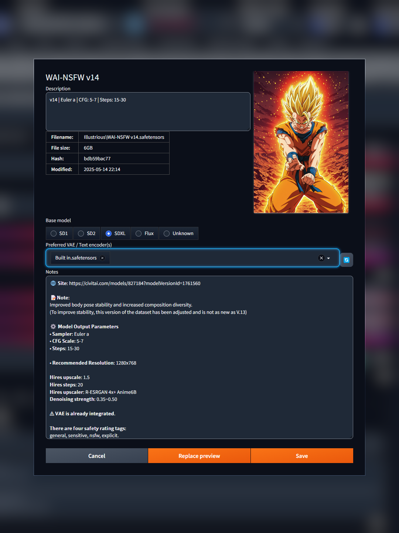Click the CFG Scale: 5-7 line

click(66, 341)
